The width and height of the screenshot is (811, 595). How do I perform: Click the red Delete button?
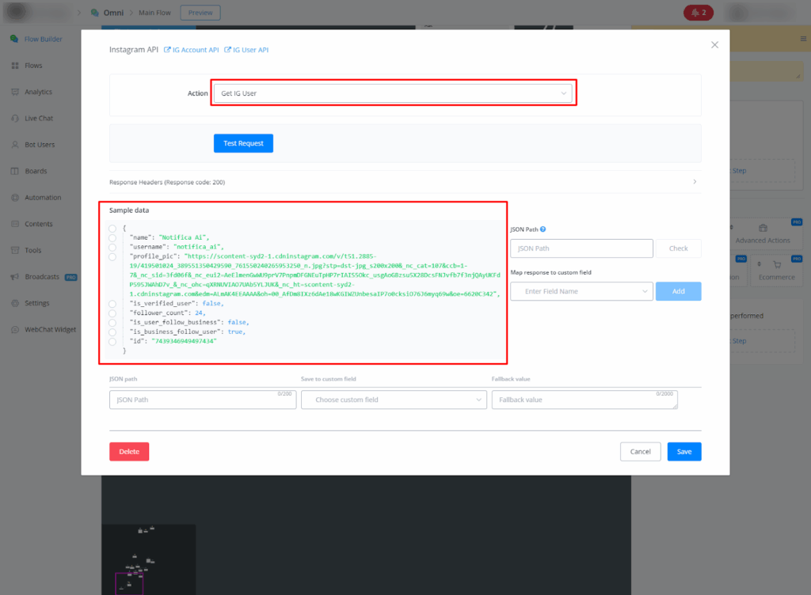pos(129,452)
